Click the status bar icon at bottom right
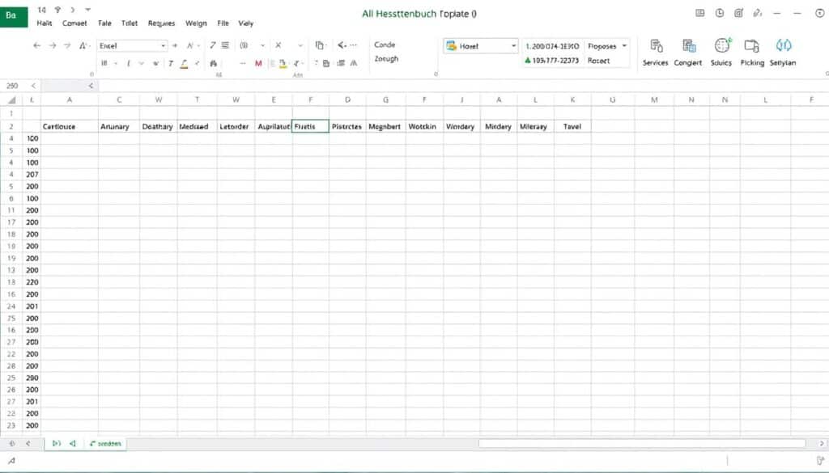The width and height of the screenshot is (829, 473). (x=820, y=461)
